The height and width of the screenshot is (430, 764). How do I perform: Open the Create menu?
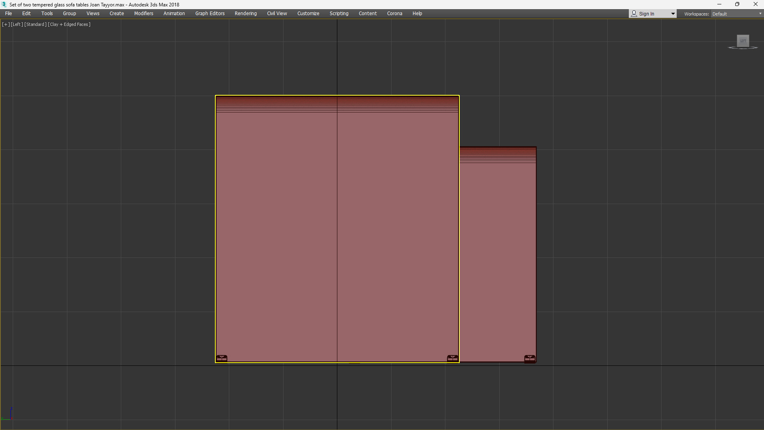tap(117, 14)
